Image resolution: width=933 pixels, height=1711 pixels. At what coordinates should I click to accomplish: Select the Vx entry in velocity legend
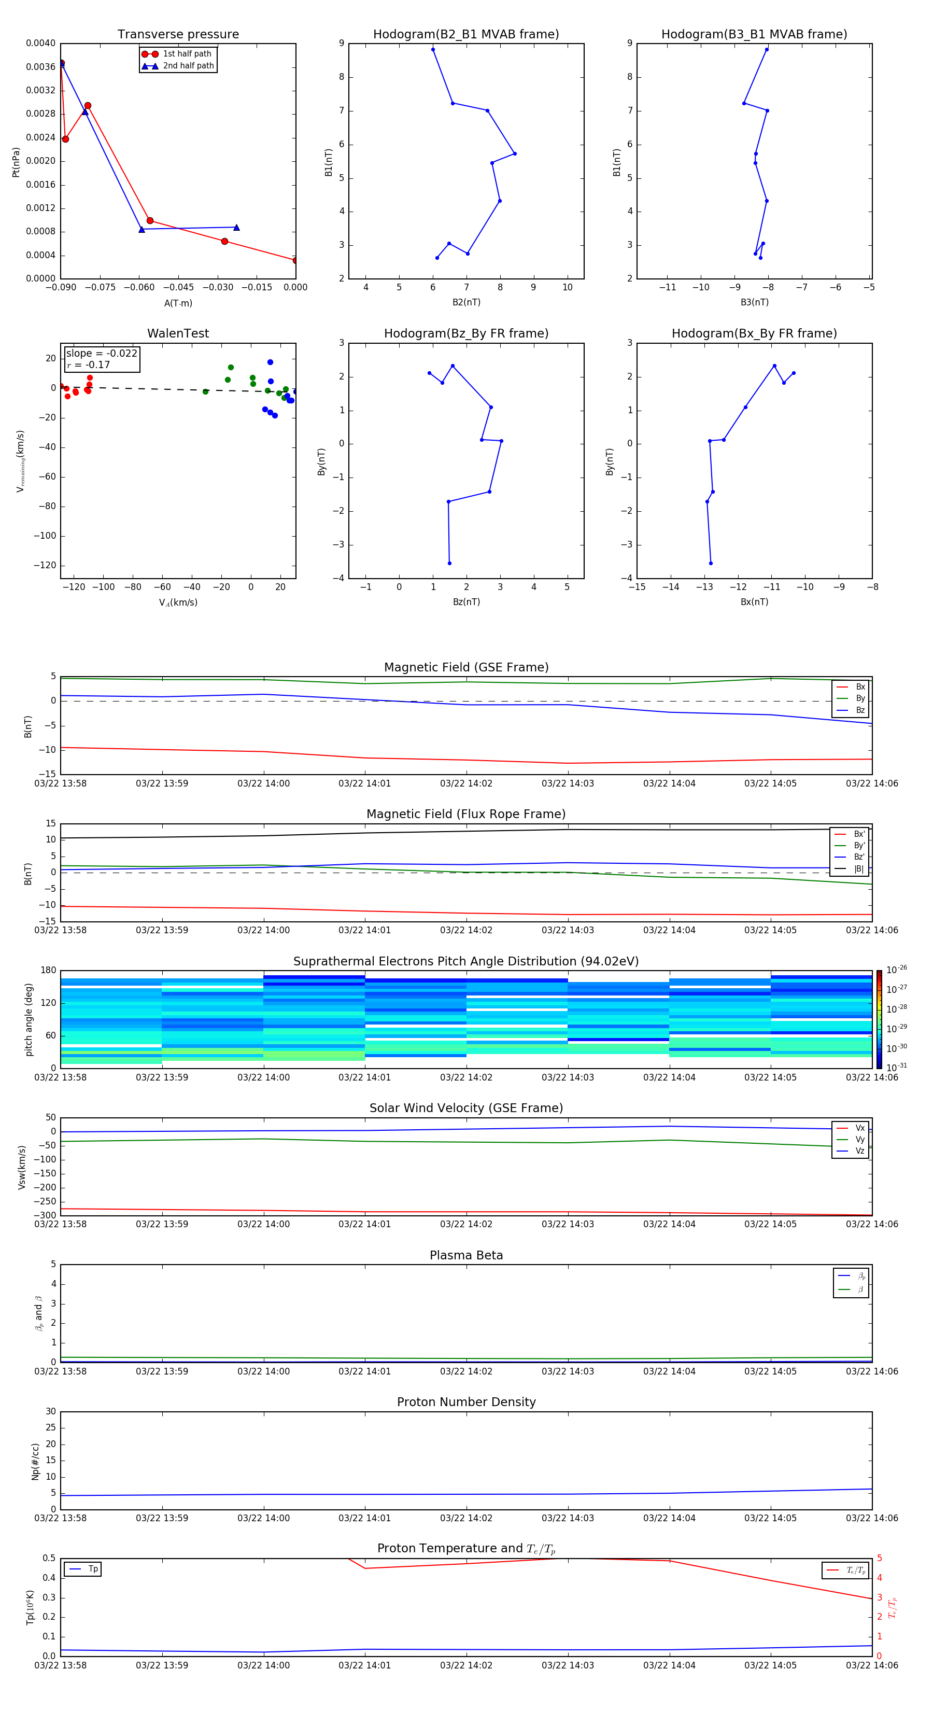click(x=851, y=1129)
